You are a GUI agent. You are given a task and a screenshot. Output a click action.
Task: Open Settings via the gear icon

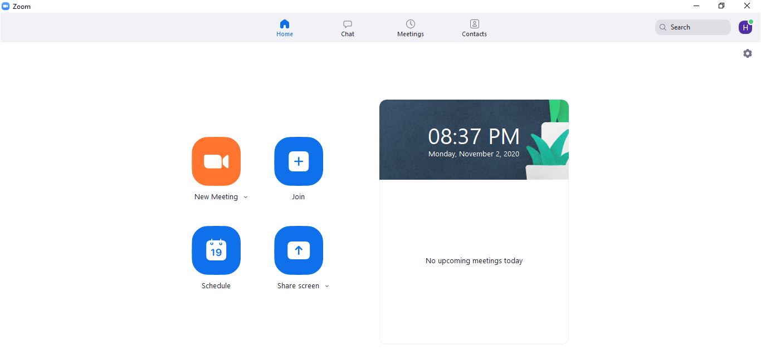pos(748,53)
